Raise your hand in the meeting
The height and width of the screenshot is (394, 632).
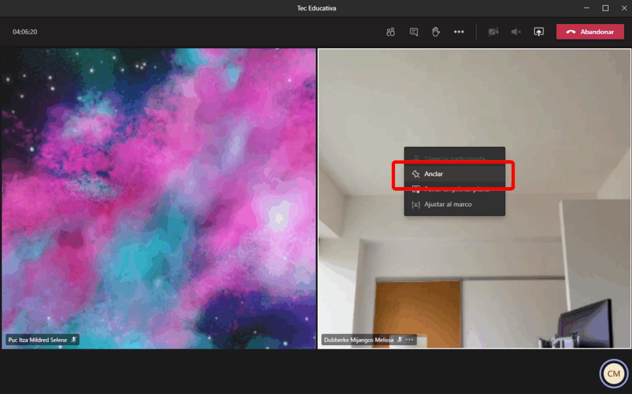[436, 32]
